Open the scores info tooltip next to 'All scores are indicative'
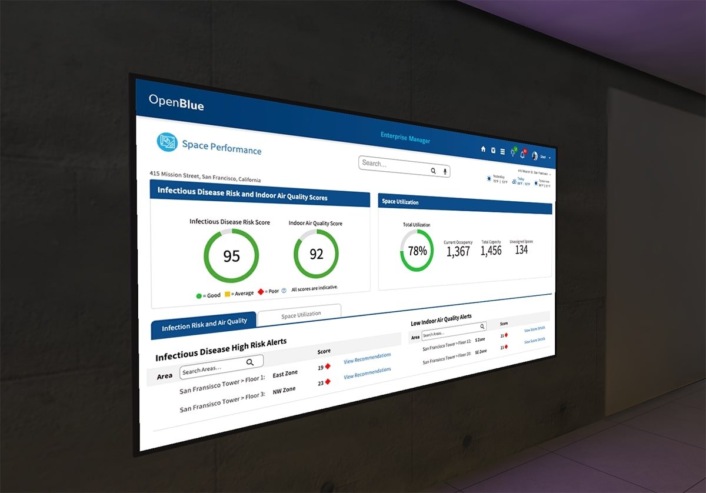This screenshot has height=493, width=706. point(284,291)
